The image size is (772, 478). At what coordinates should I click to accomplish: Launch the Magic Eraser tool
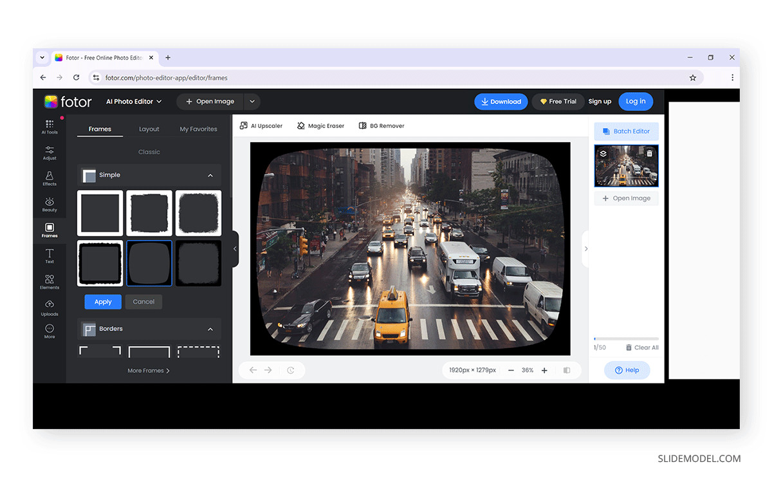pyautogui.click(x=320, y=126)
